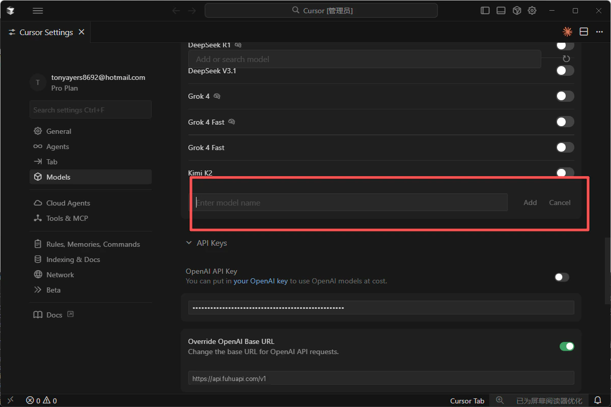Open Agents settings
611x407 pixels.
point(91,147)
